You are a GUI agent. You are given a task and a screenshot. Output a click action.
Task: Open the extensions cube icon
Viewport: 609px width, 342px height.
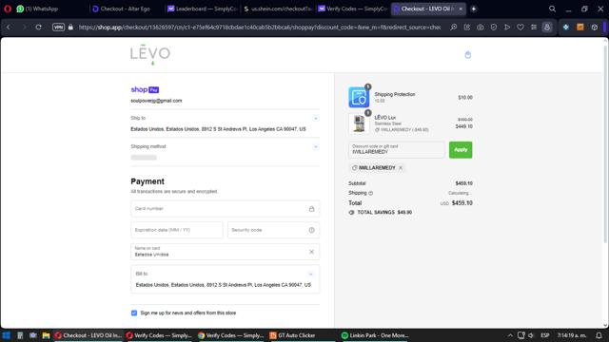[594, 28]
